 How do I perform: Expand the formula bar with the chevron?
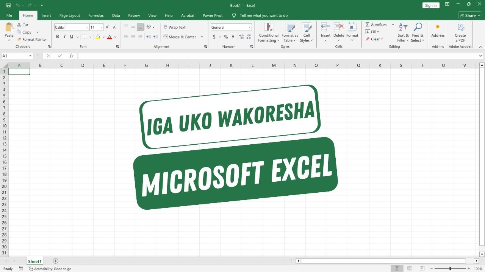(x=481, y=56)
